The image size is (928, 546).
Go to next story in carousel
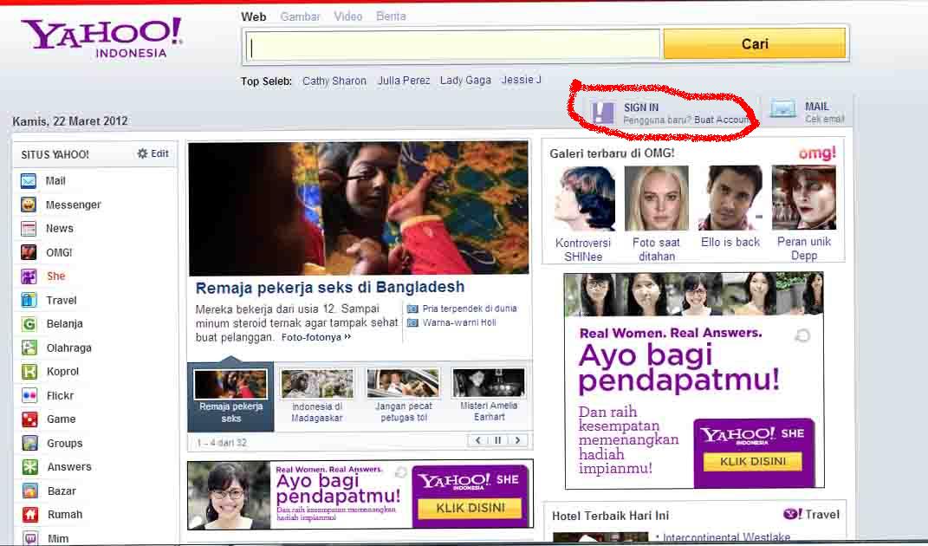518,440
